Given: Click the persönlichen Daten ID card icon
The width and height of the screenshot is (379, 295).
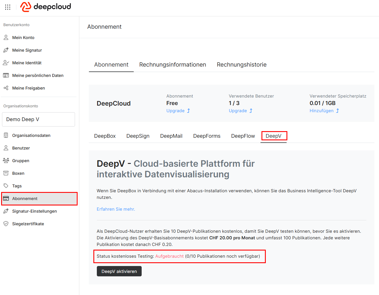Looking at the screenshot, I should point(6,75).
